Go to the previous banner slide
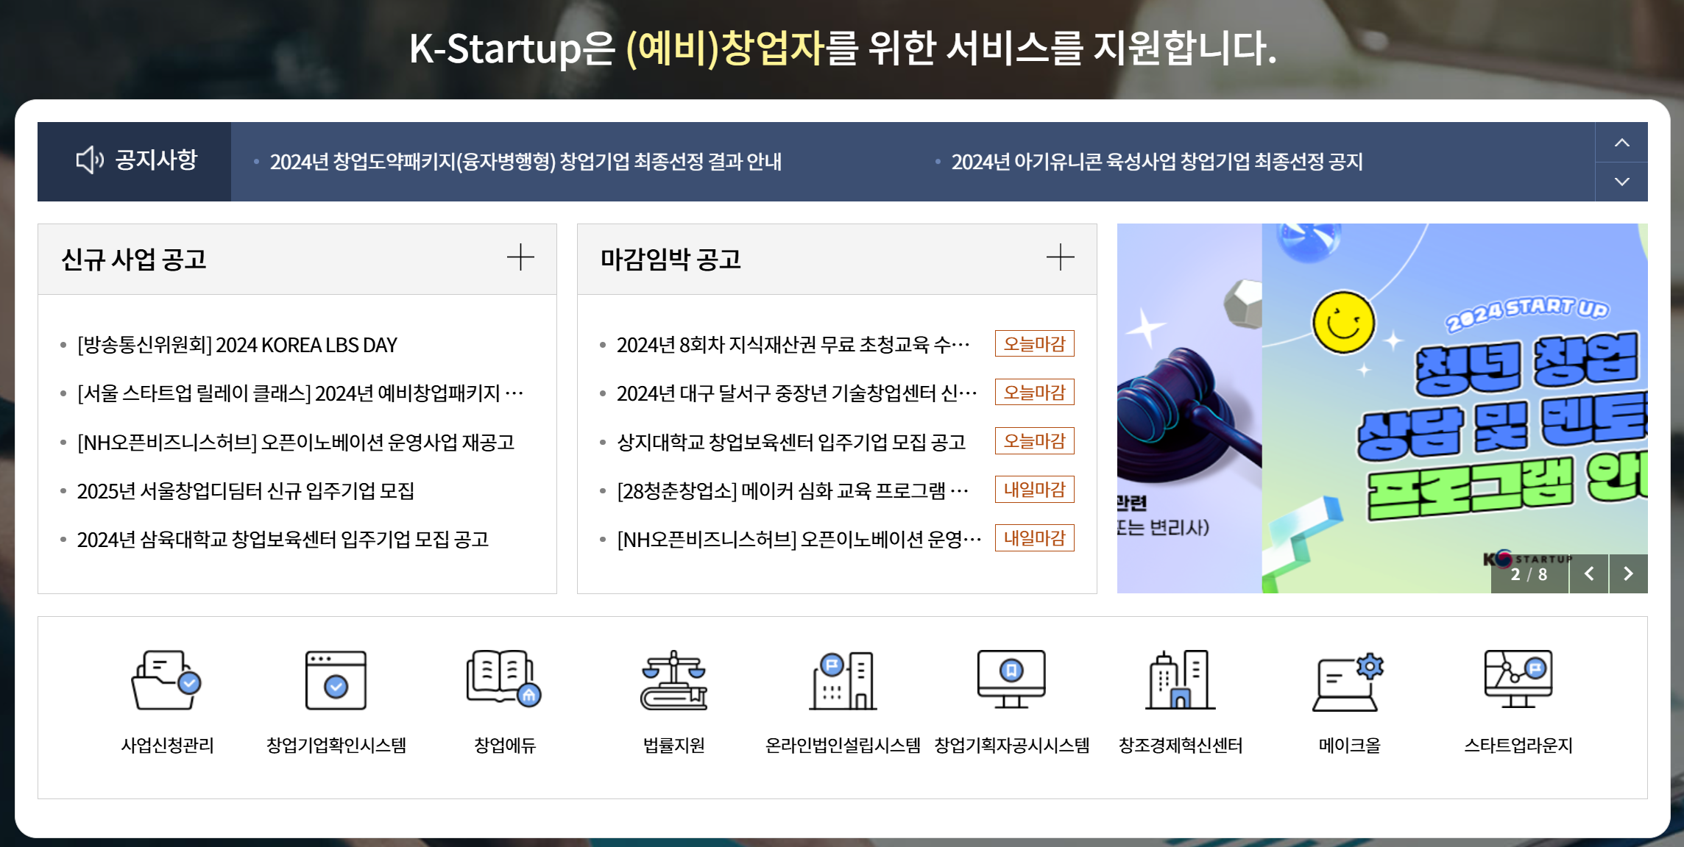Screen dimensions: 1684x847 tap(1589, 574)
